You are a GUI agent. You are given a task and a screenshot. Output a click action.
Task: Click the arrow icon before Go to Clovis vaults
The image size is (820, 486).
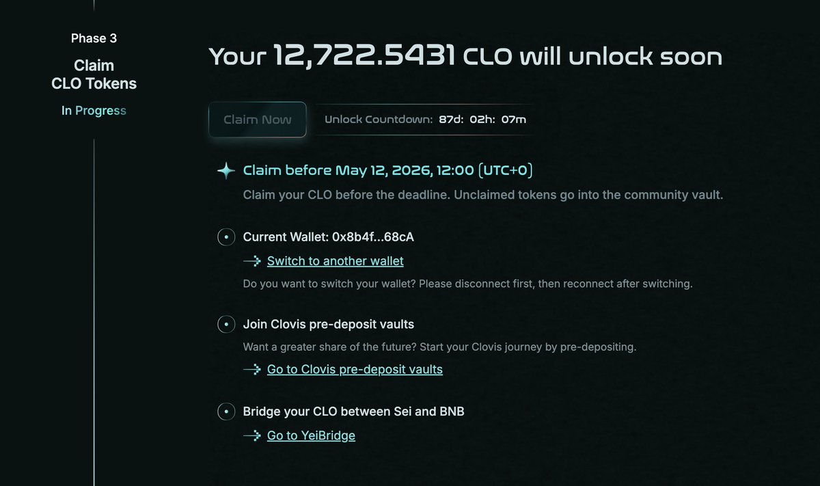(252, 370)
